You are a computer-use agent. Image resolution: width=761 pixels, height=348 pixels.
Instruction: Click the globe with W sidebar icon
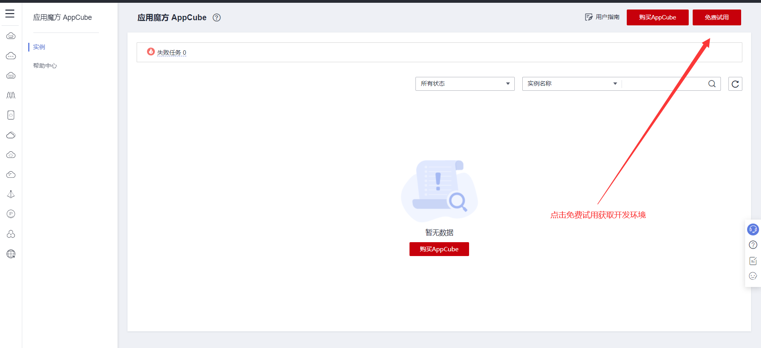click(x=11, y=254)
